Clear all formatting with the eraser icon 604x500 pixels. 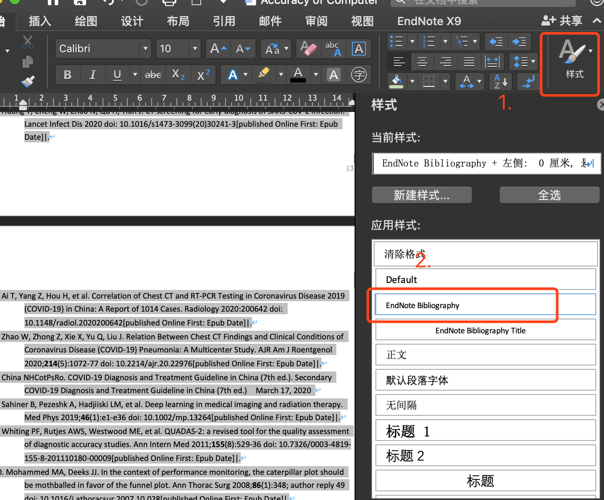pos(308,49)
